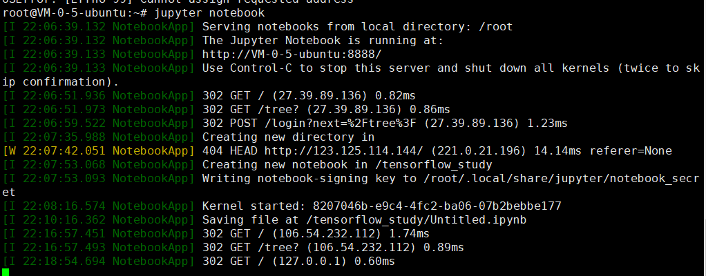Click the '[I 22:08:16.574 NotebookApp]' timestamp tag

click(x=99, y=206)
